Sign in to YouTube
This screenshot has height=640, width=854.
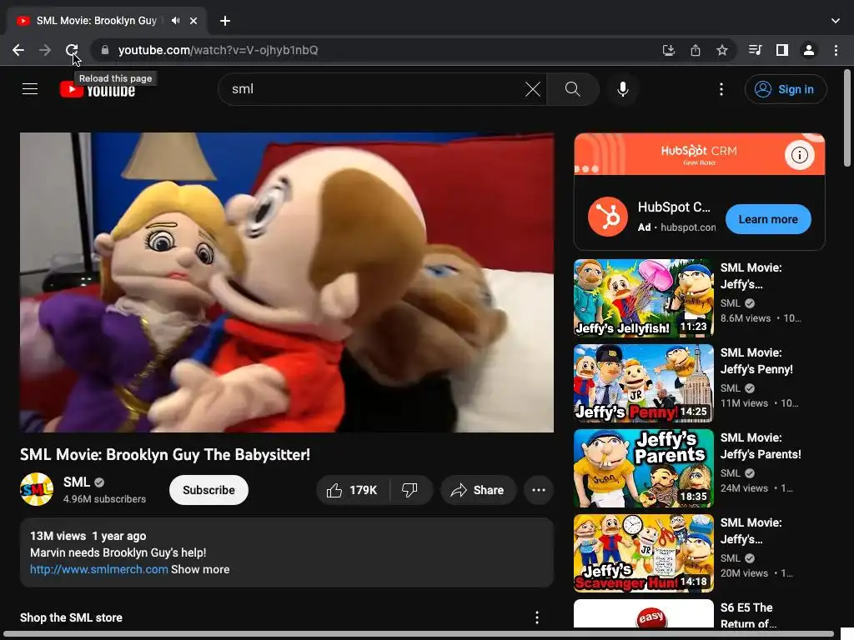(786, 89)
